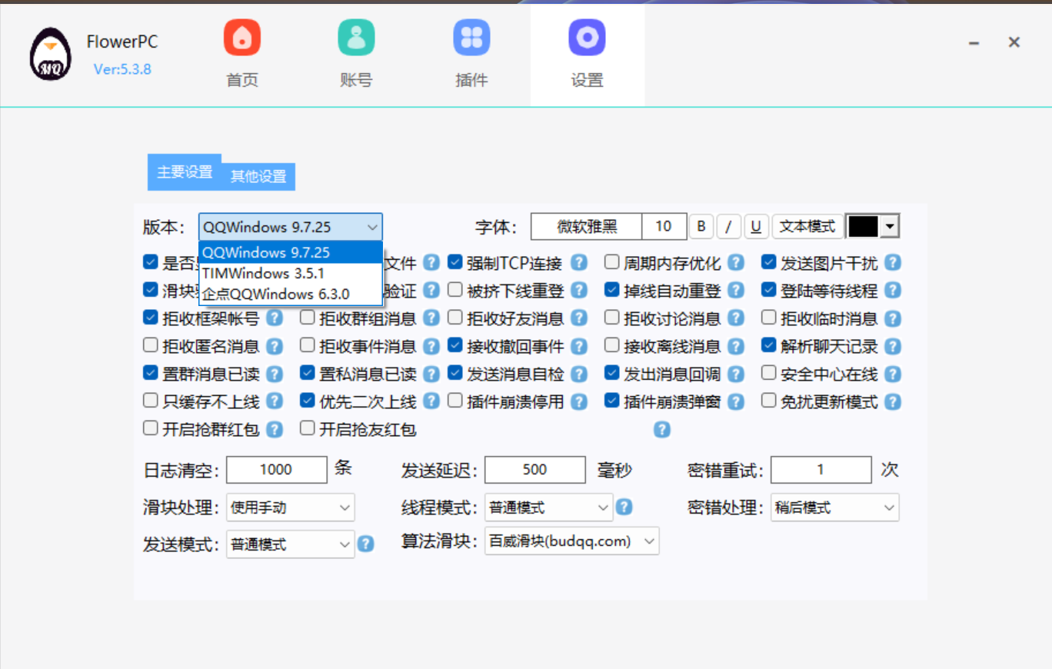Click help icon next to 发送模式
Image resolution: width=1052 pixels, height=669 pixels.
click(x=366, y=544)
